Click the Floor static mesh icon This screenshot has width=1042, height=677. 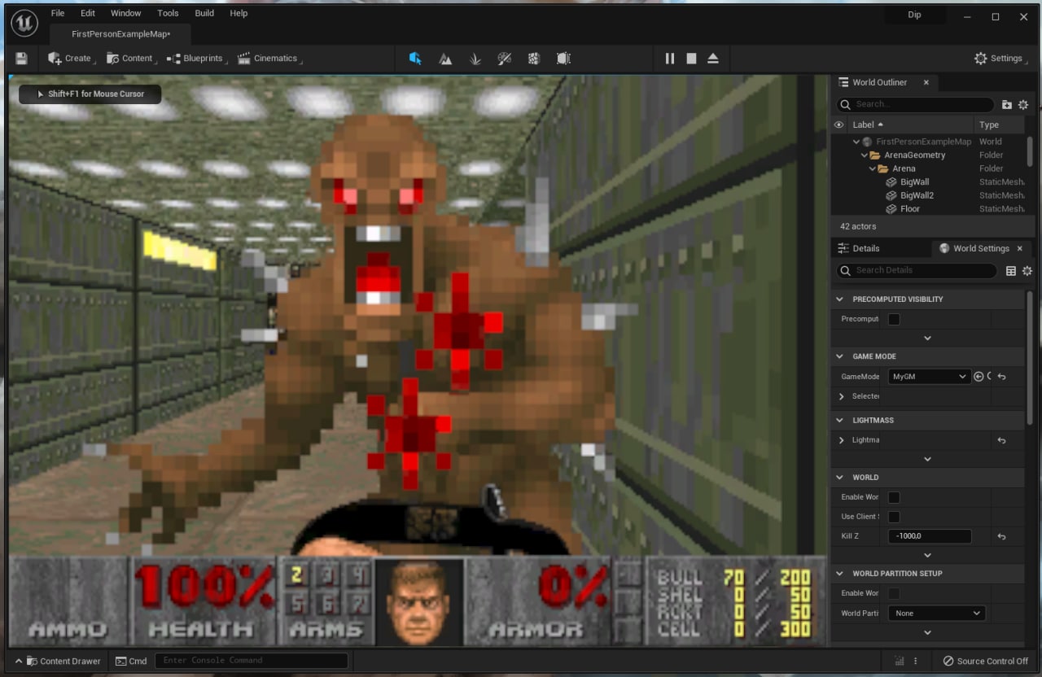point(891,209)
